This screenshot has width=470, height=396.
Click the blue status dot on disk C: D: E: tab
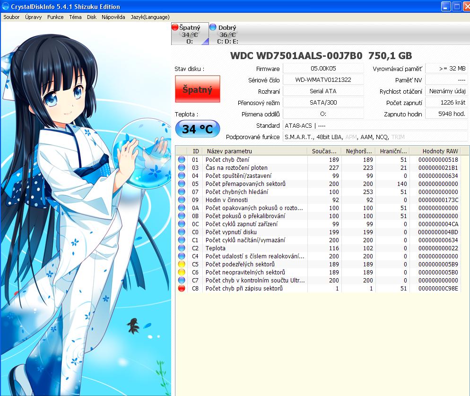coord(213,27)
